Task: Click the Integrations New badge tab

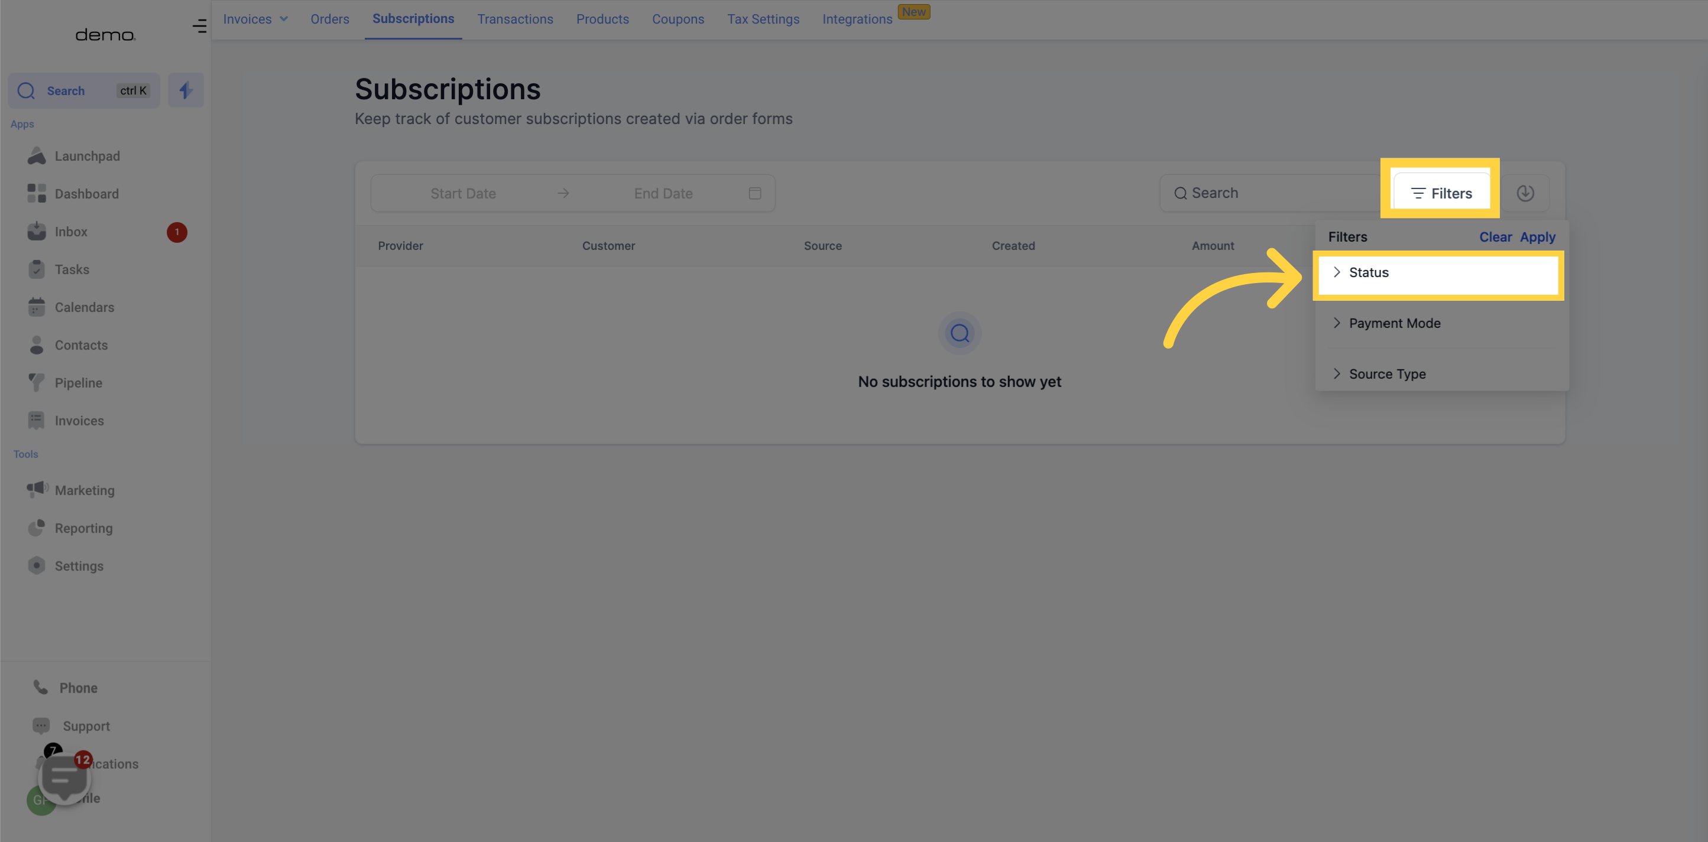Action: (x=873, y=19)
